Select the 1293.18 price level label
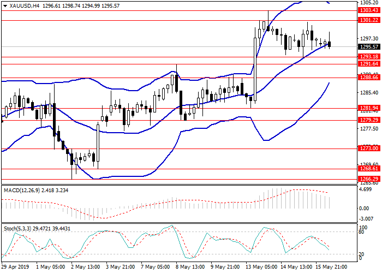The image size is (382, 273). (369, 57)
